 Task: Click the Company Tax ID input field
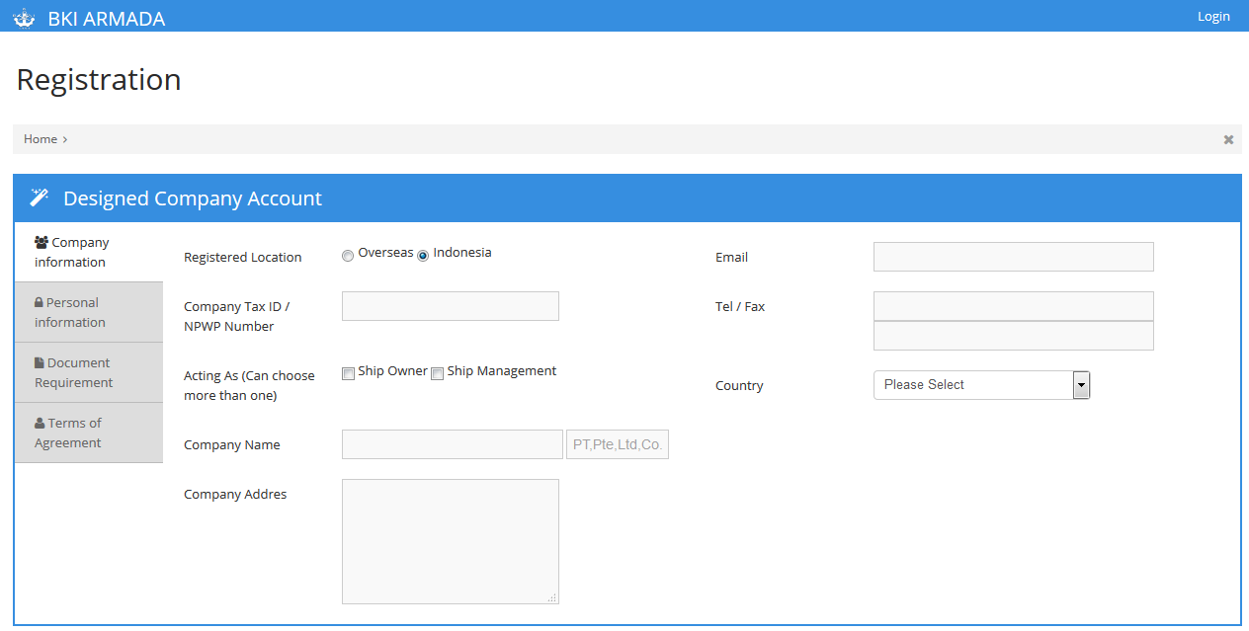[450, 306]
